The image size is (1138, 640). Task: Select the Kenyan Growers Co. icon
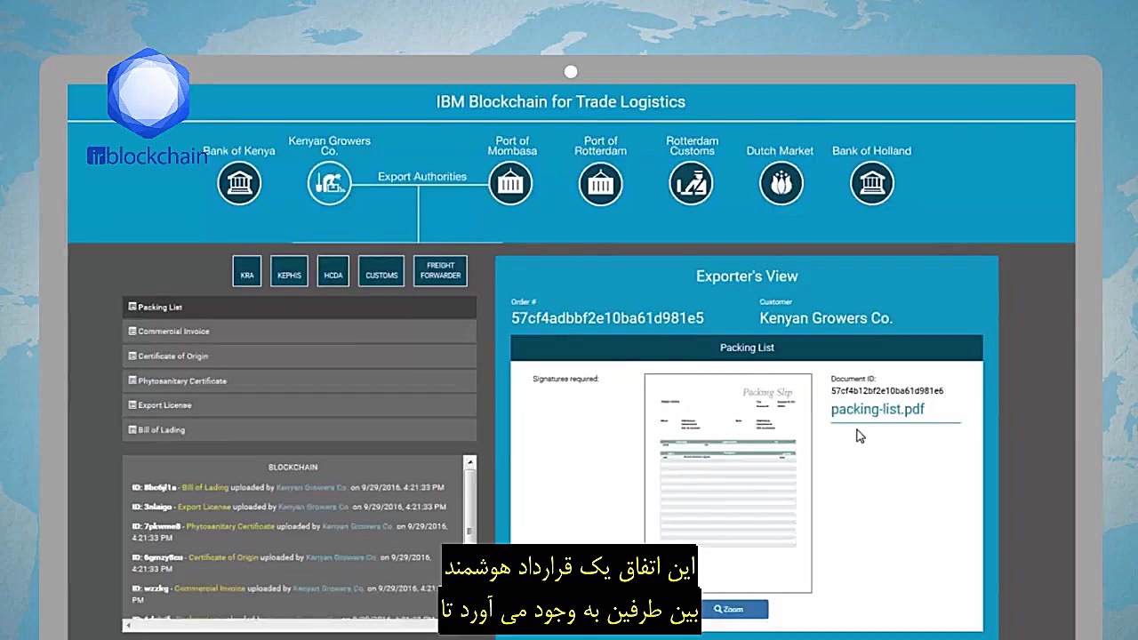(x=329, y=184)
